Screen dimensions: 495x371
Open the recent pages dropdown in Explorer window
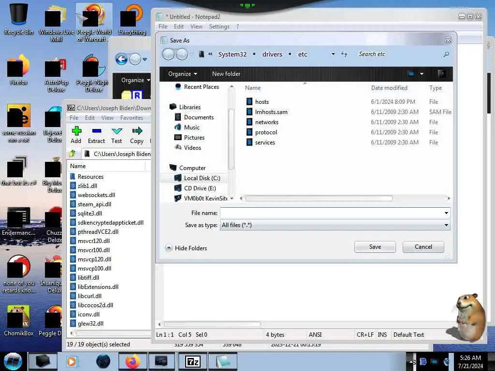click(x=145, y=59)
